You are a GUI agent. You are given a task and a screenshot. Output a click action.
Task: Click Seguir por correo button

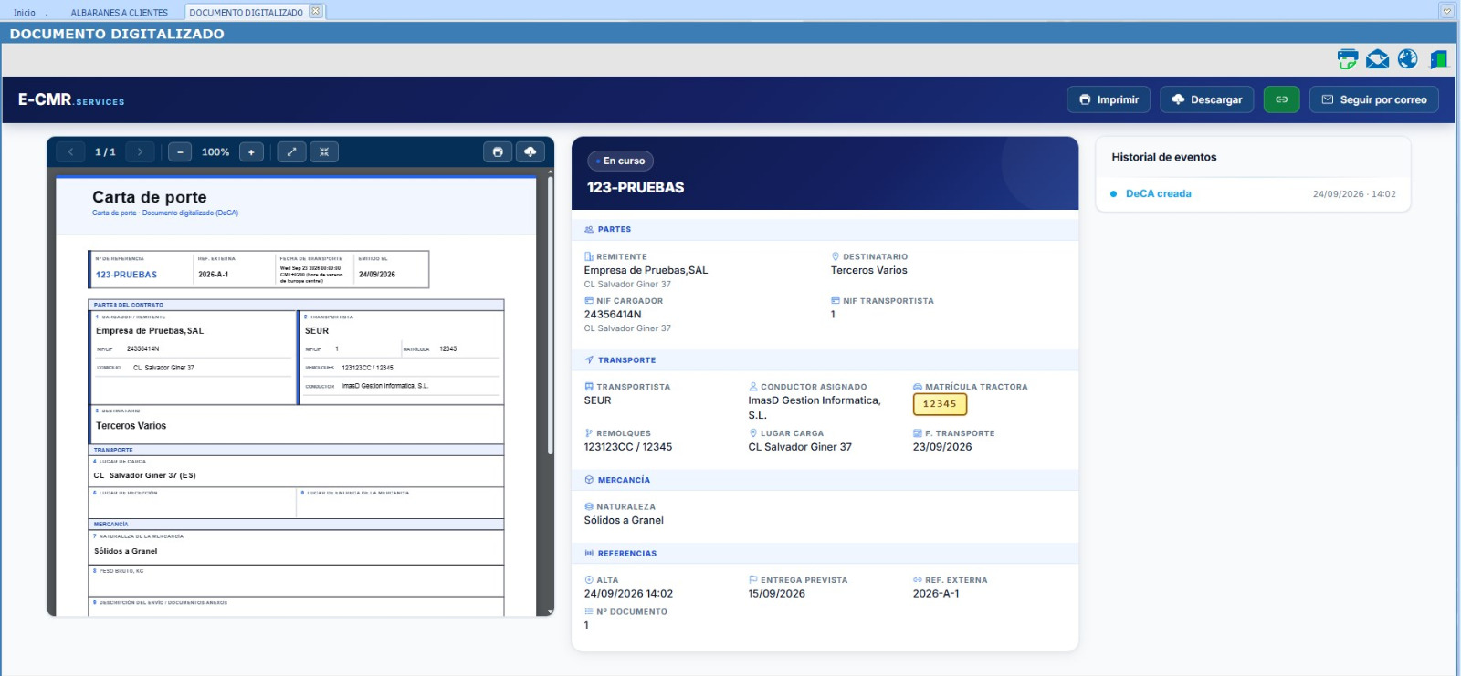pos(1374,99)
